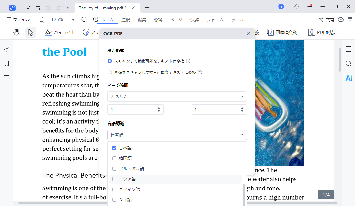This screenshot has height=206, width=355.
Task: Uncheck the 日本語 language checkbox
Action: point(114,148)
